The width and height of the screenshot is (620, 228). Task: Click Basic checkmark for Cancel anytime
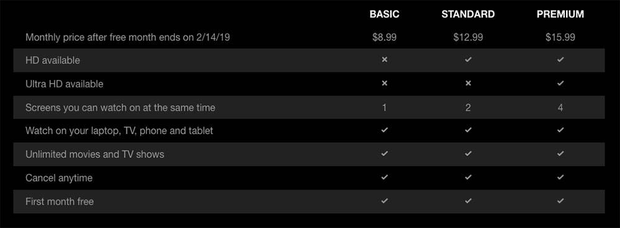384,178
